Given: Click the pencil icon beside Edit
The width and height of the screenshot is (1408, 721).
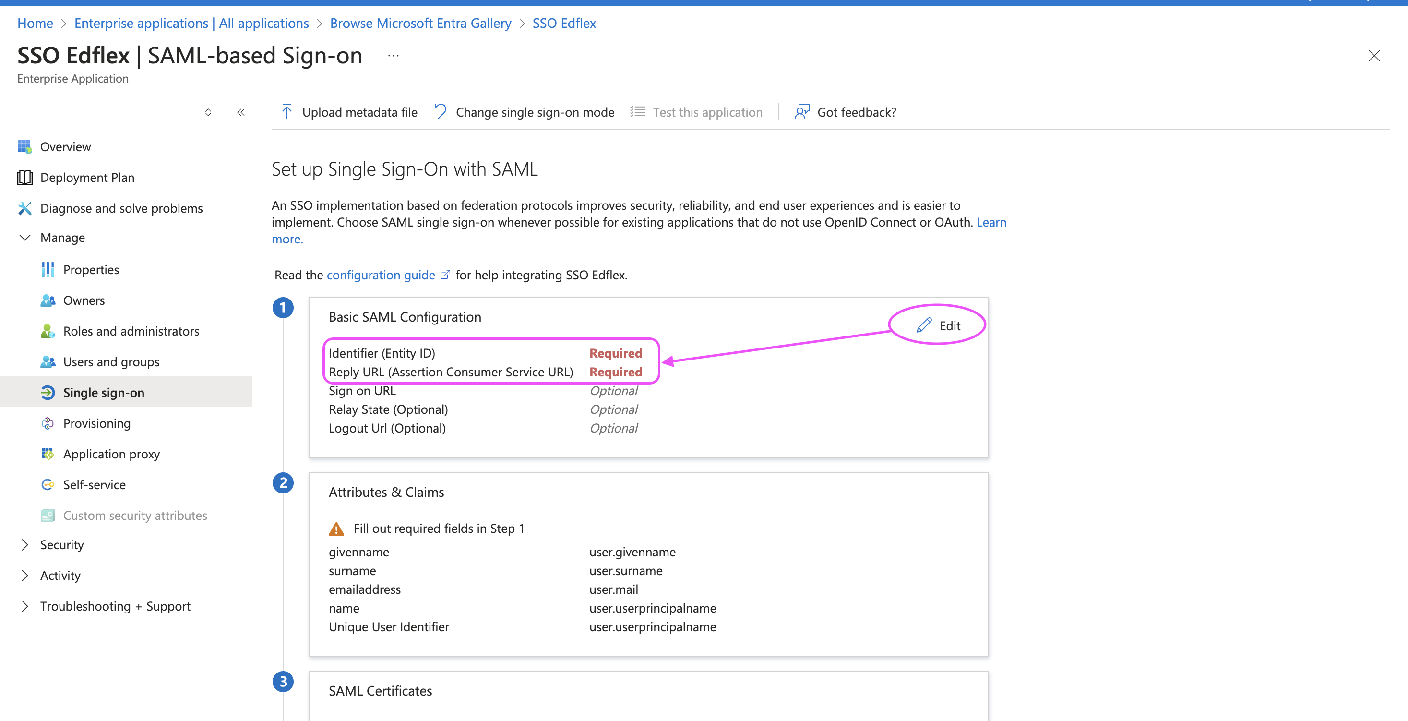Looking at the screenshot, I should coord(924,325).
